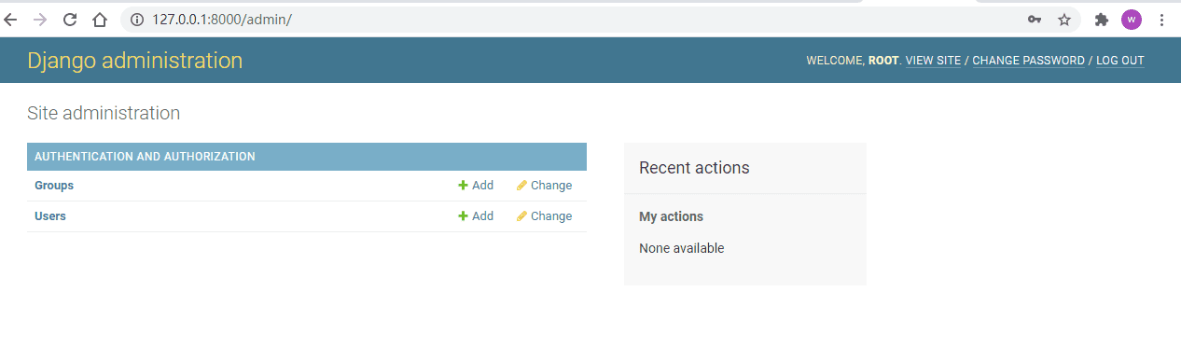Open the Users model link
1181x361 pixels.
tap(50, 216)
